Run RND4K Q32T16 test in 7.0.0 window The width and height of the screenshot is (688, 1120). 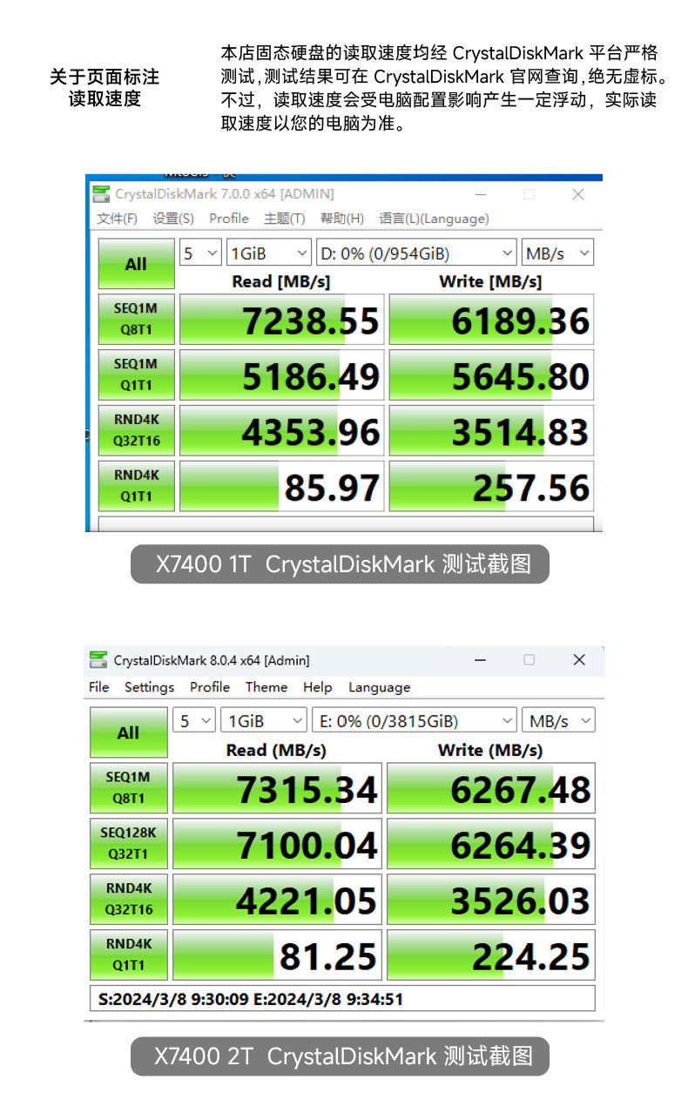click(136, 430)
